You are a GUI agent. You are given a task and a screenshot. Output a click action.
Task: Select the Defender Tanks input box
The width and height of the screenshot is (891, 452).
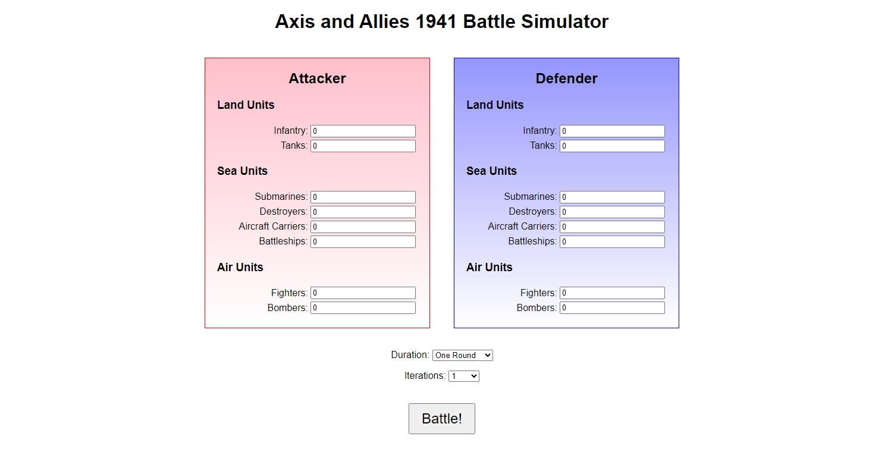pyautogui.click(x=611, y=146)
